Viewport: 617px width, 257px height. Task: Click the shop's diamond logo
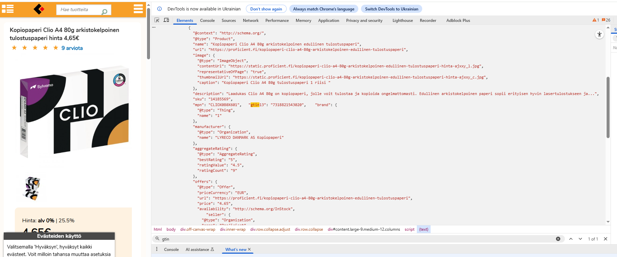click(39, 9)
